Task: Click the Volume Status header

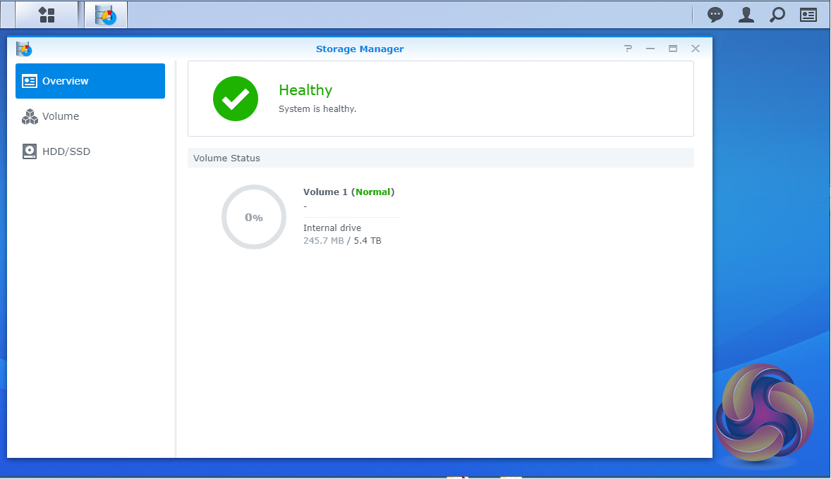Action: pyautogui.click(x=440, y=158)
